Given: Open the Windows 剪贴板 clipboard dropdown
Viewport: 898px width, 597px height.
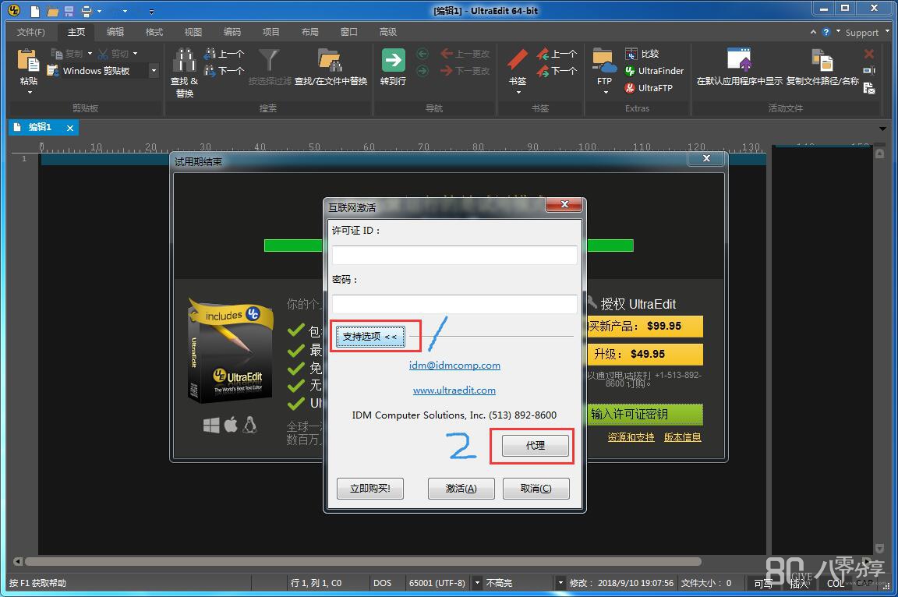Looking at the screenshot, I should (x=154, y=71).
